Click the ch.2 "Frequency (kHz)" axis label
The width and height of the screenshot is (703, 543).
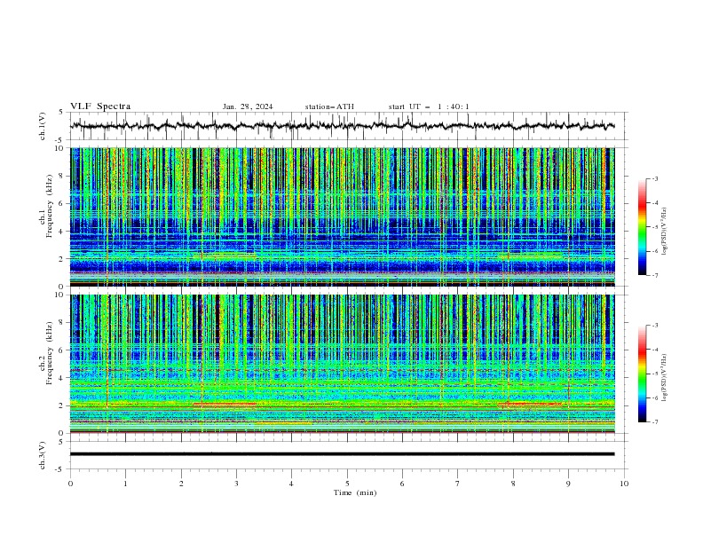coord(50,352)
